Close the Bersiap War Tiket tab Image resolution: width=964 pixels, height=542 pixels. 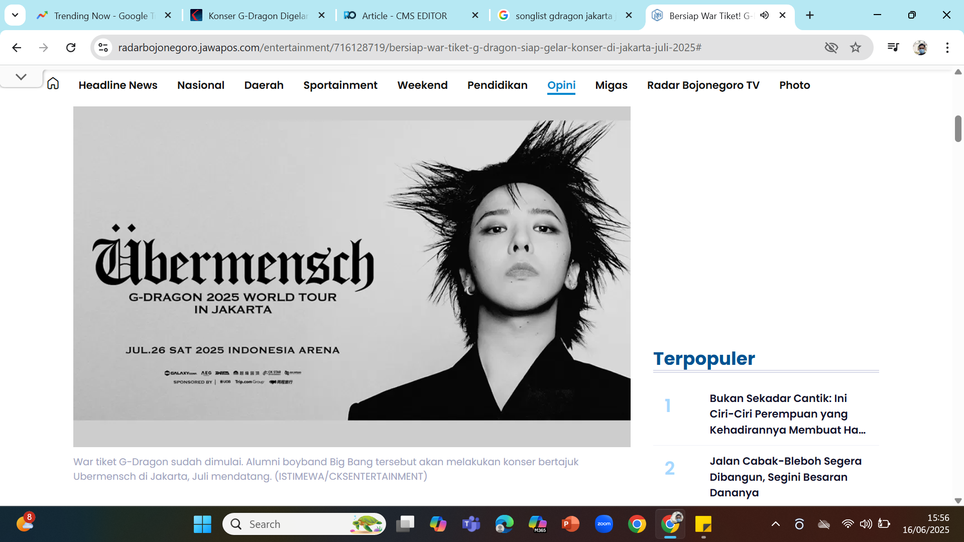pos(782,16)
